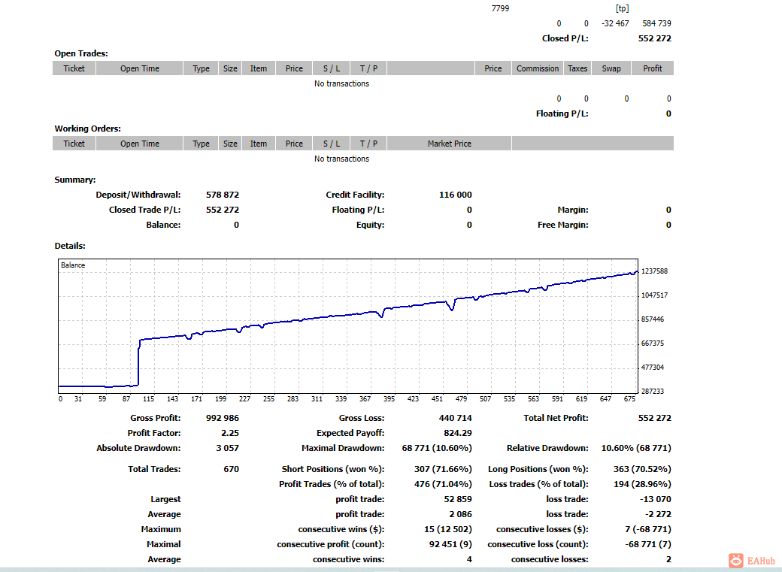Select Loss trades value 194 (28.96%)
This screenshot has height=572, width=782.
click(642, 484)
